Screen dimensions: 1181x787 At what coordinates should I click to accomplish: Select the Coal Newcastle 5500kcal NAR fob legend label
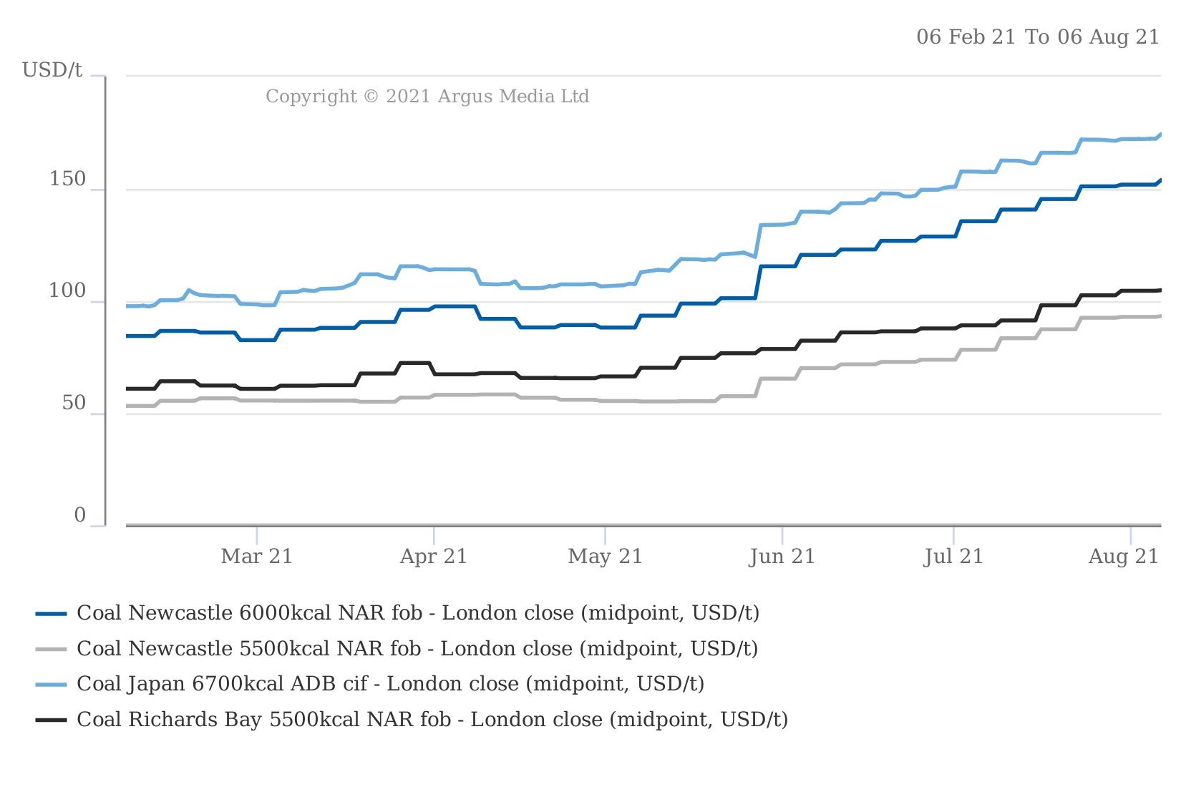(x=417, y=648)
